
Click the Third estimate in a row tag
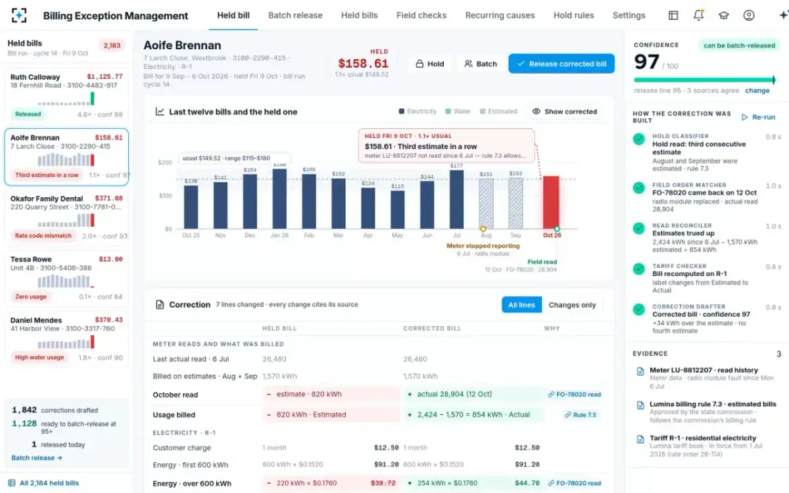pos(47,175)
